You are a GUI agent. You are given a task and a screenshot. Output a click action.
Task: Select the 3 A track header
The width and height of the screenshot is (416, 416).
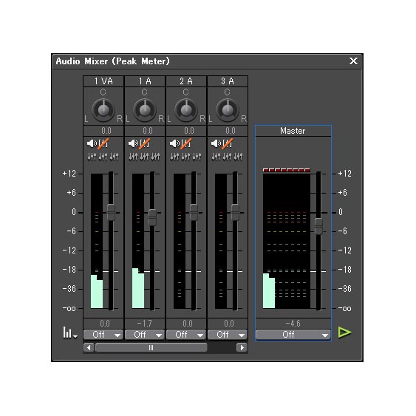(x=228, y=81)
